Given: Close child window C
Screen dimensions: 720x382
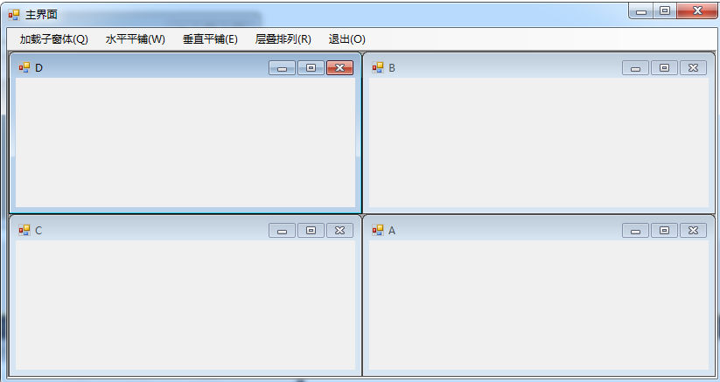Looking at the screenshot, I should pos(339,230).
